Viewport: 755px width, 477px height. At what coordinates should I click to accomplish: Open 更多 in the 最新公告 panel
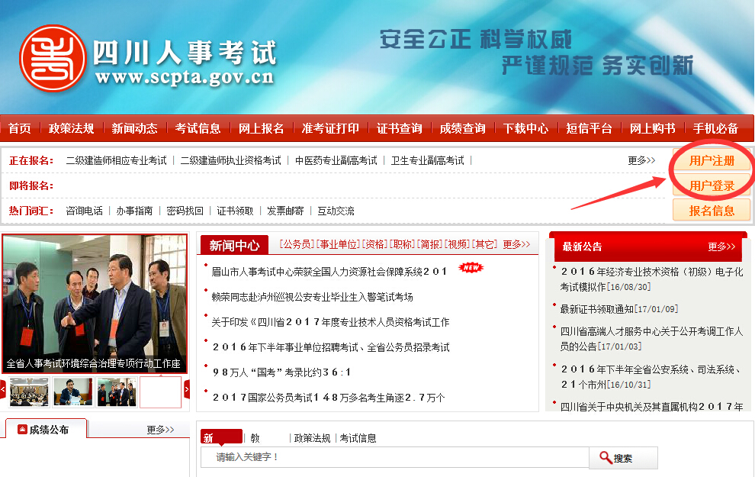(722, 245)
